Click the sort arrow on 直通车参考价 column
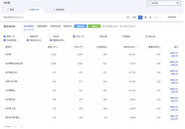The height and width of the screenshot is (129, 185). [x=161, y=47]
